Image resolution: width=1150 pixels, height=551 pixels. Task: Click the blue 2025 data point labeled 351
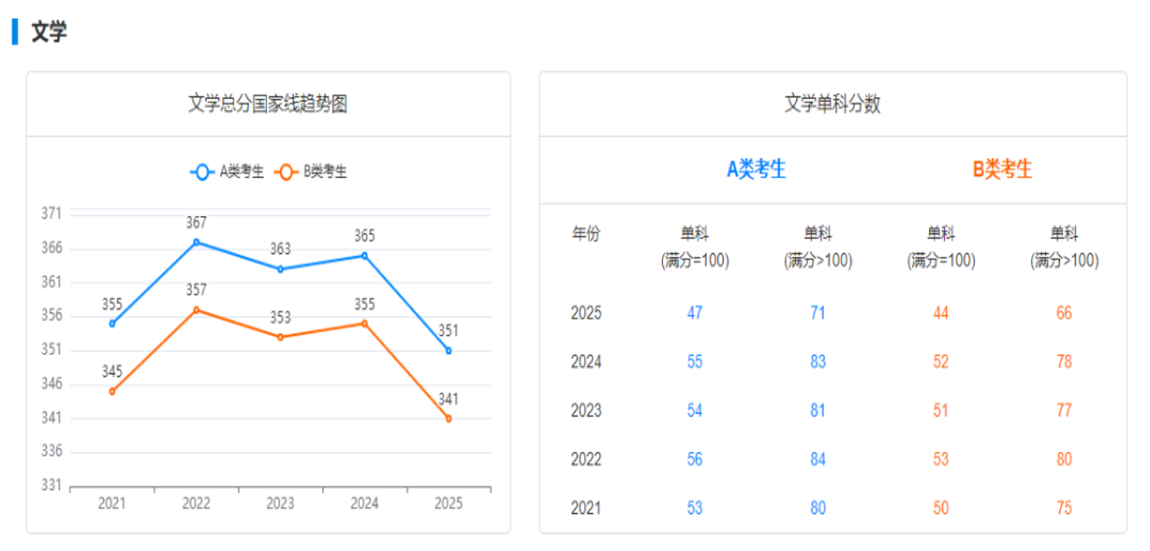(x=448, y=351)
